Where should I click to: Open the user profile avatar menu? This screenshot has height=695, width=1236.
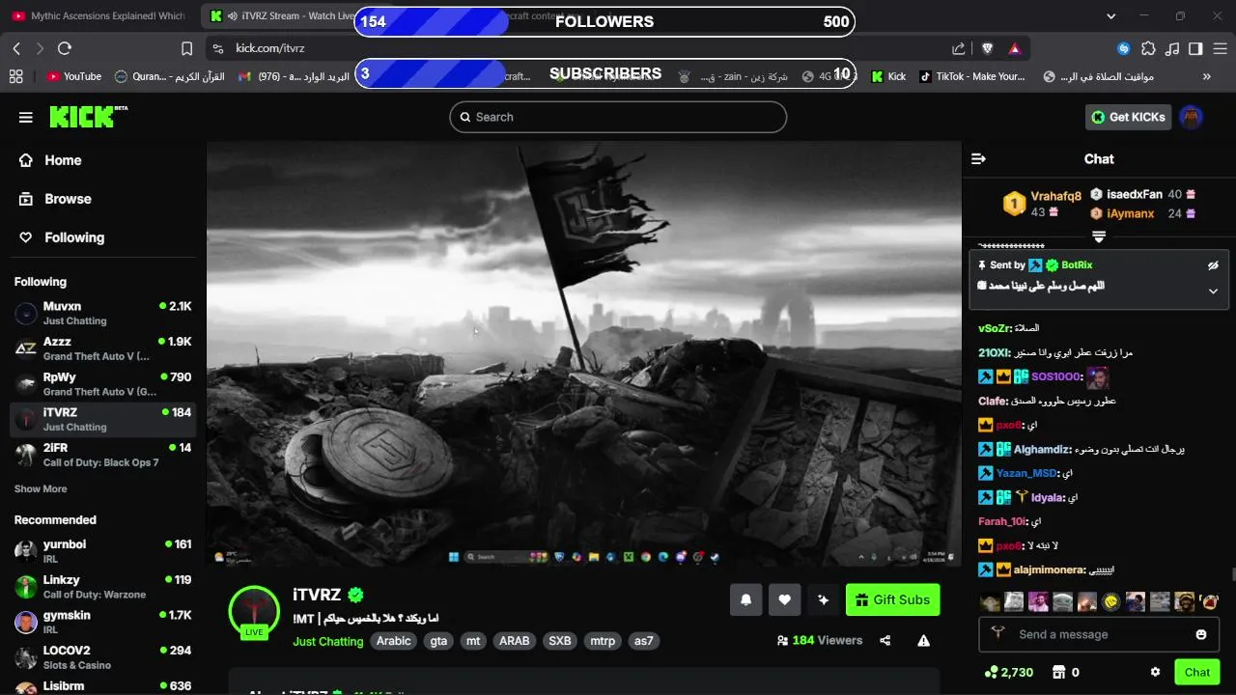1192,117
